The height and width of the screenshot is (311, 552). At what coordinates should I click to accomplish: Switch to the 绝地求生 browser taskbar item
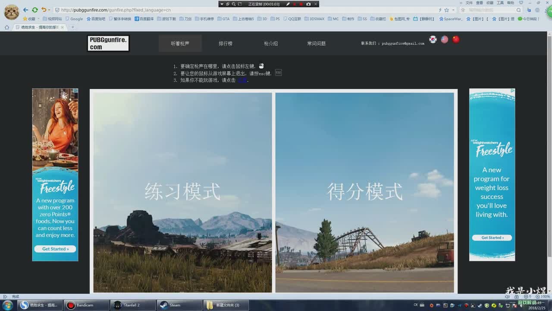point(41,305)
